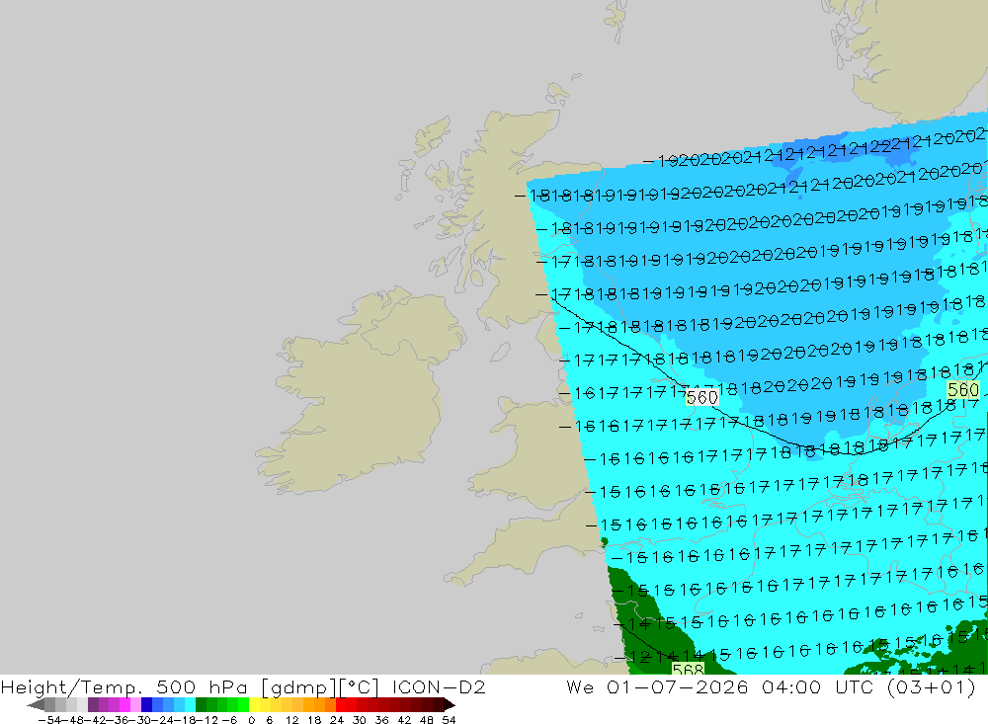Select the darkest green legend swatch
The width and height of the screenshot is (988, 724).
[201, 704]
